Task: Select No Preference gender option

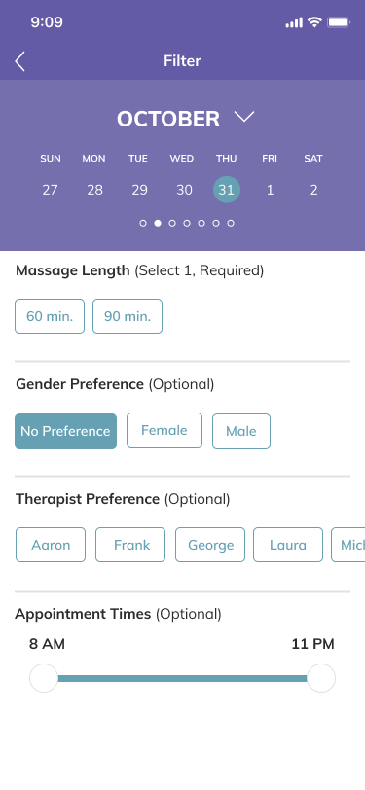Action: coord(65,431)
